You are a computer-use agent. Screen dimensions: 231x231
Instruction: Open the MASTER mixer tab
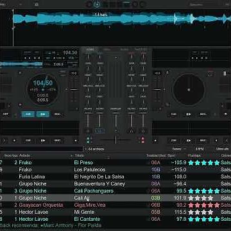(x=141, y=49)
